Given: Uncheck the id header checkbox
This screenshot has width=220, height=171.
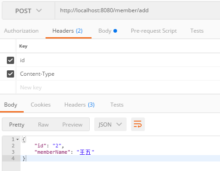Looking at the screenshot, I should [10, 60].
